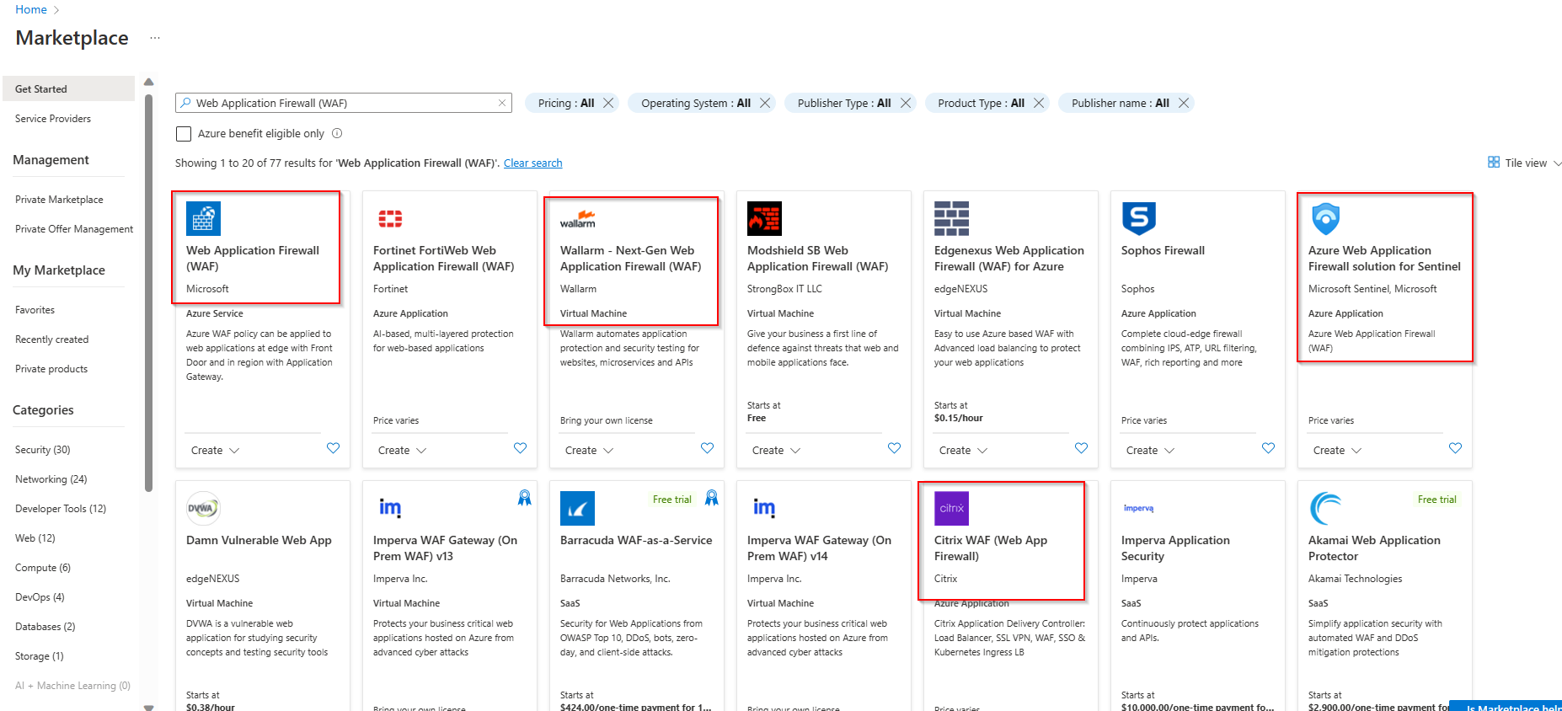This screenshot has width=1562, height=711.
Task: Open Service Providers in the sidebar
Action: [x=53, y=119]
